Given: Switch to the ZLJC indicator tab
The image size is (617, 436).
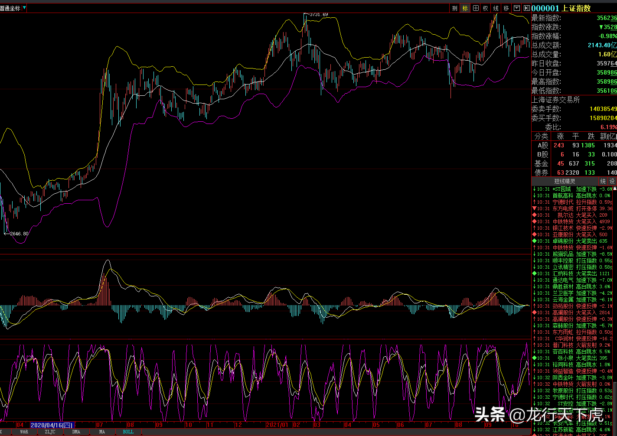Looking at the screenshot, I should click(50, 432).
